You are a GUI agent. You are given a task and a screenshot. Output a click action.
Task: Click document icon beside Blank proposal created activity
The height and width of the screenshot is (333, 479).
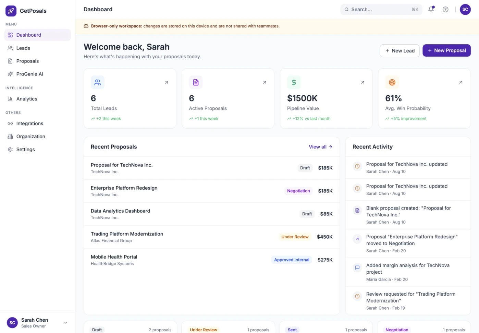[x=357, y=210]
